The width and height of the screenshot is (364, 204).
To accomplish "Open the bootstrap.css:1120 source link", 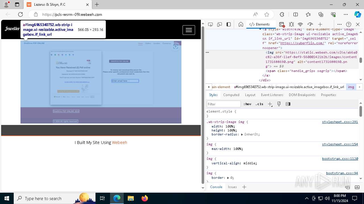I will click(340, 159).
